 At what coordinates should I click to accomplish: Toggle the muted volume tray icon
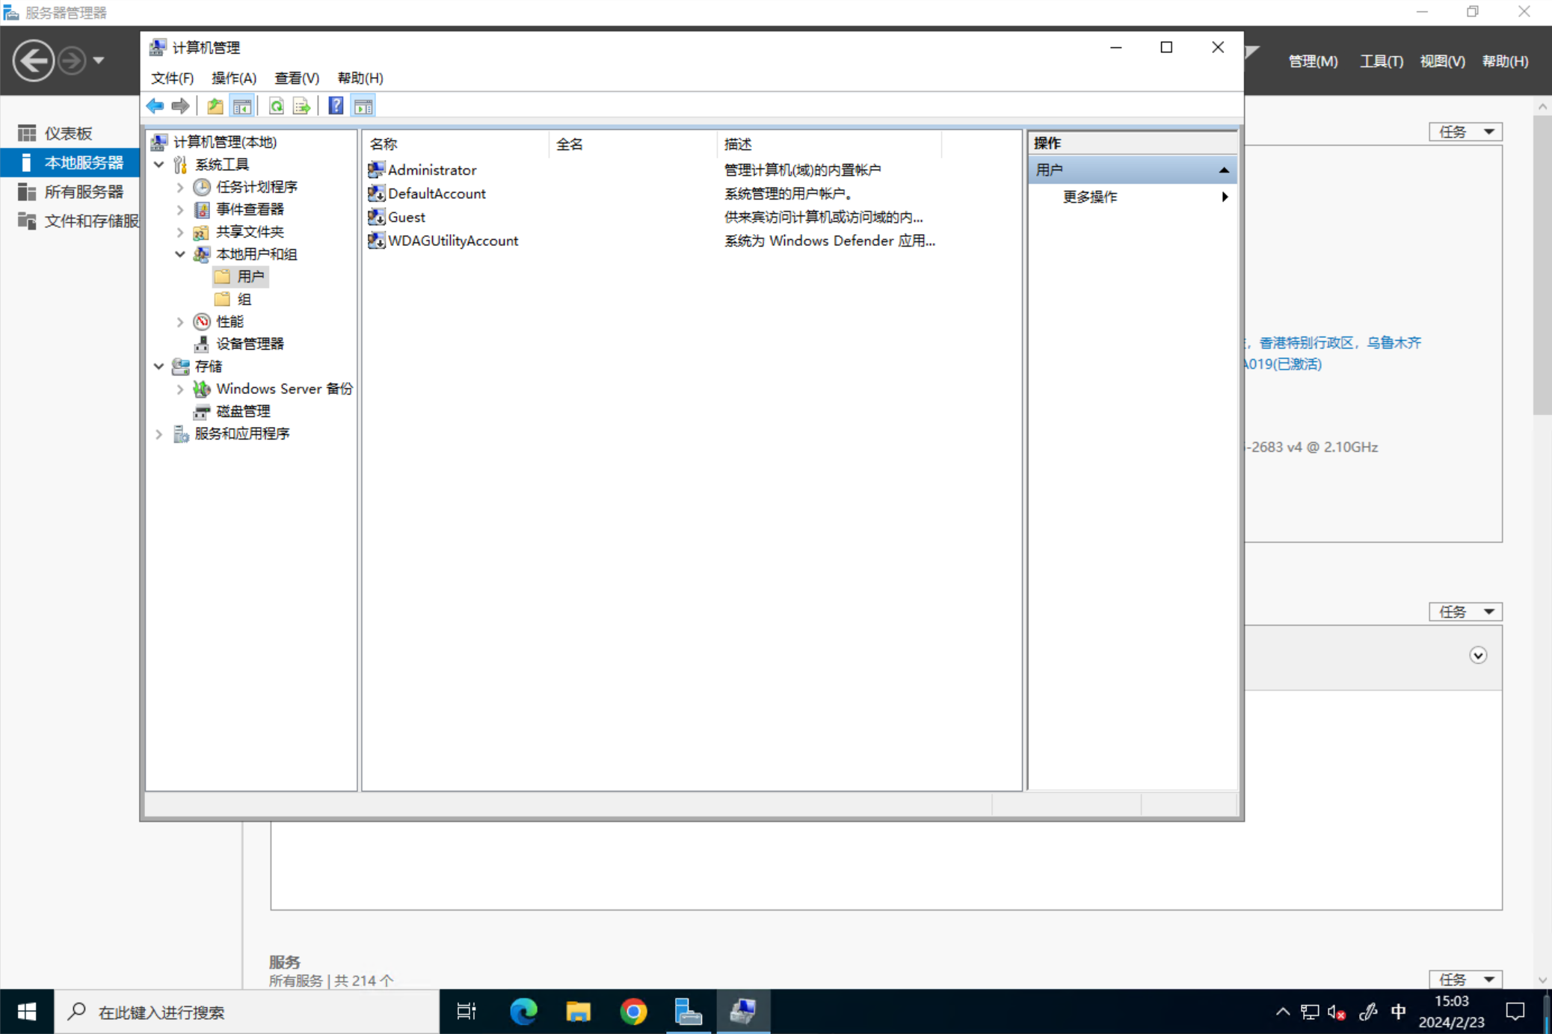click(1337, 1012)
